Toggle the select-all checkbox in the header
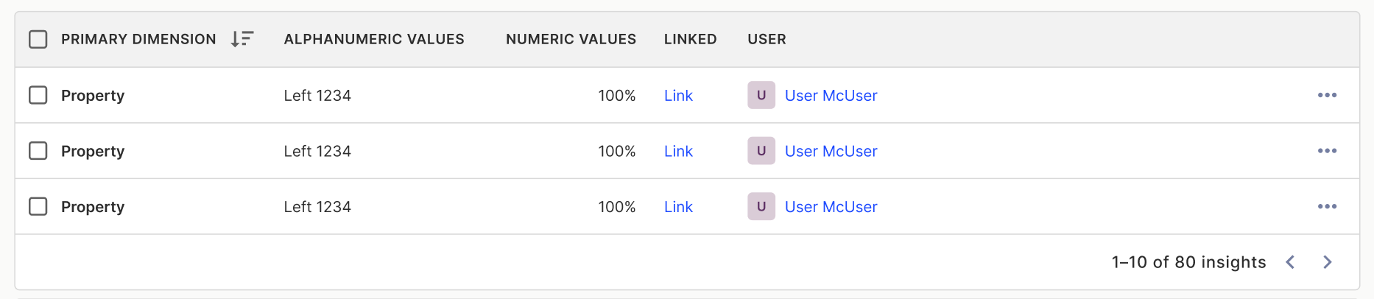Viewport: 1374px width, 299px height. 38,39
